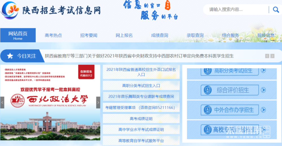Screen dimensions: 282x146
Task: Open the 高考热点 navigation tab
Action: point(53,36)
